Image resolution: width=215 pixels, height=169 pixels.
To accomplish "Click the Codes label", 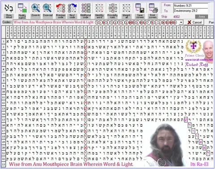I will tap(7, 22).
